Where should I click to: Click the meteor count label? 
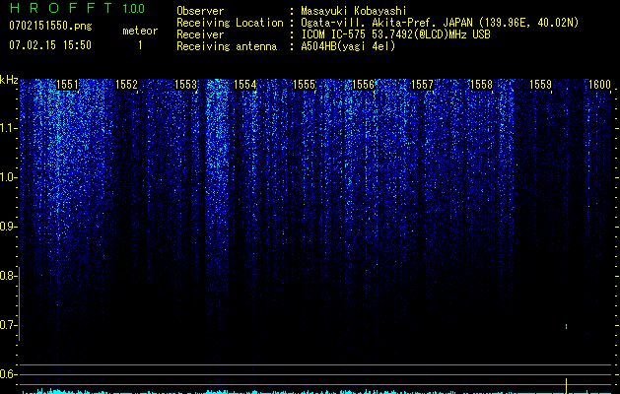140,31
